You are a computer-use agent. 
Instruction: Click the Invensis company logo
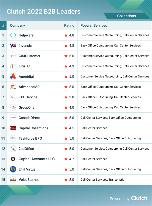click(x=13, y=46)
